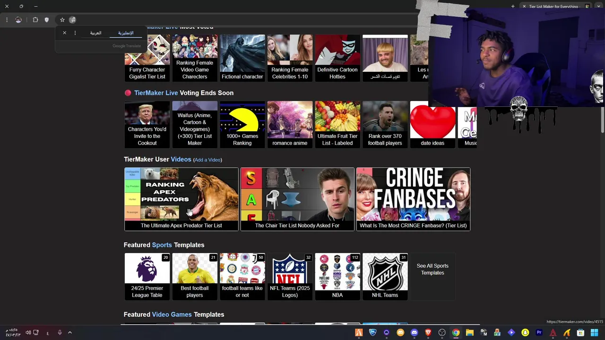
Task: Click the microphone tray icon
Action: point(60,332)
